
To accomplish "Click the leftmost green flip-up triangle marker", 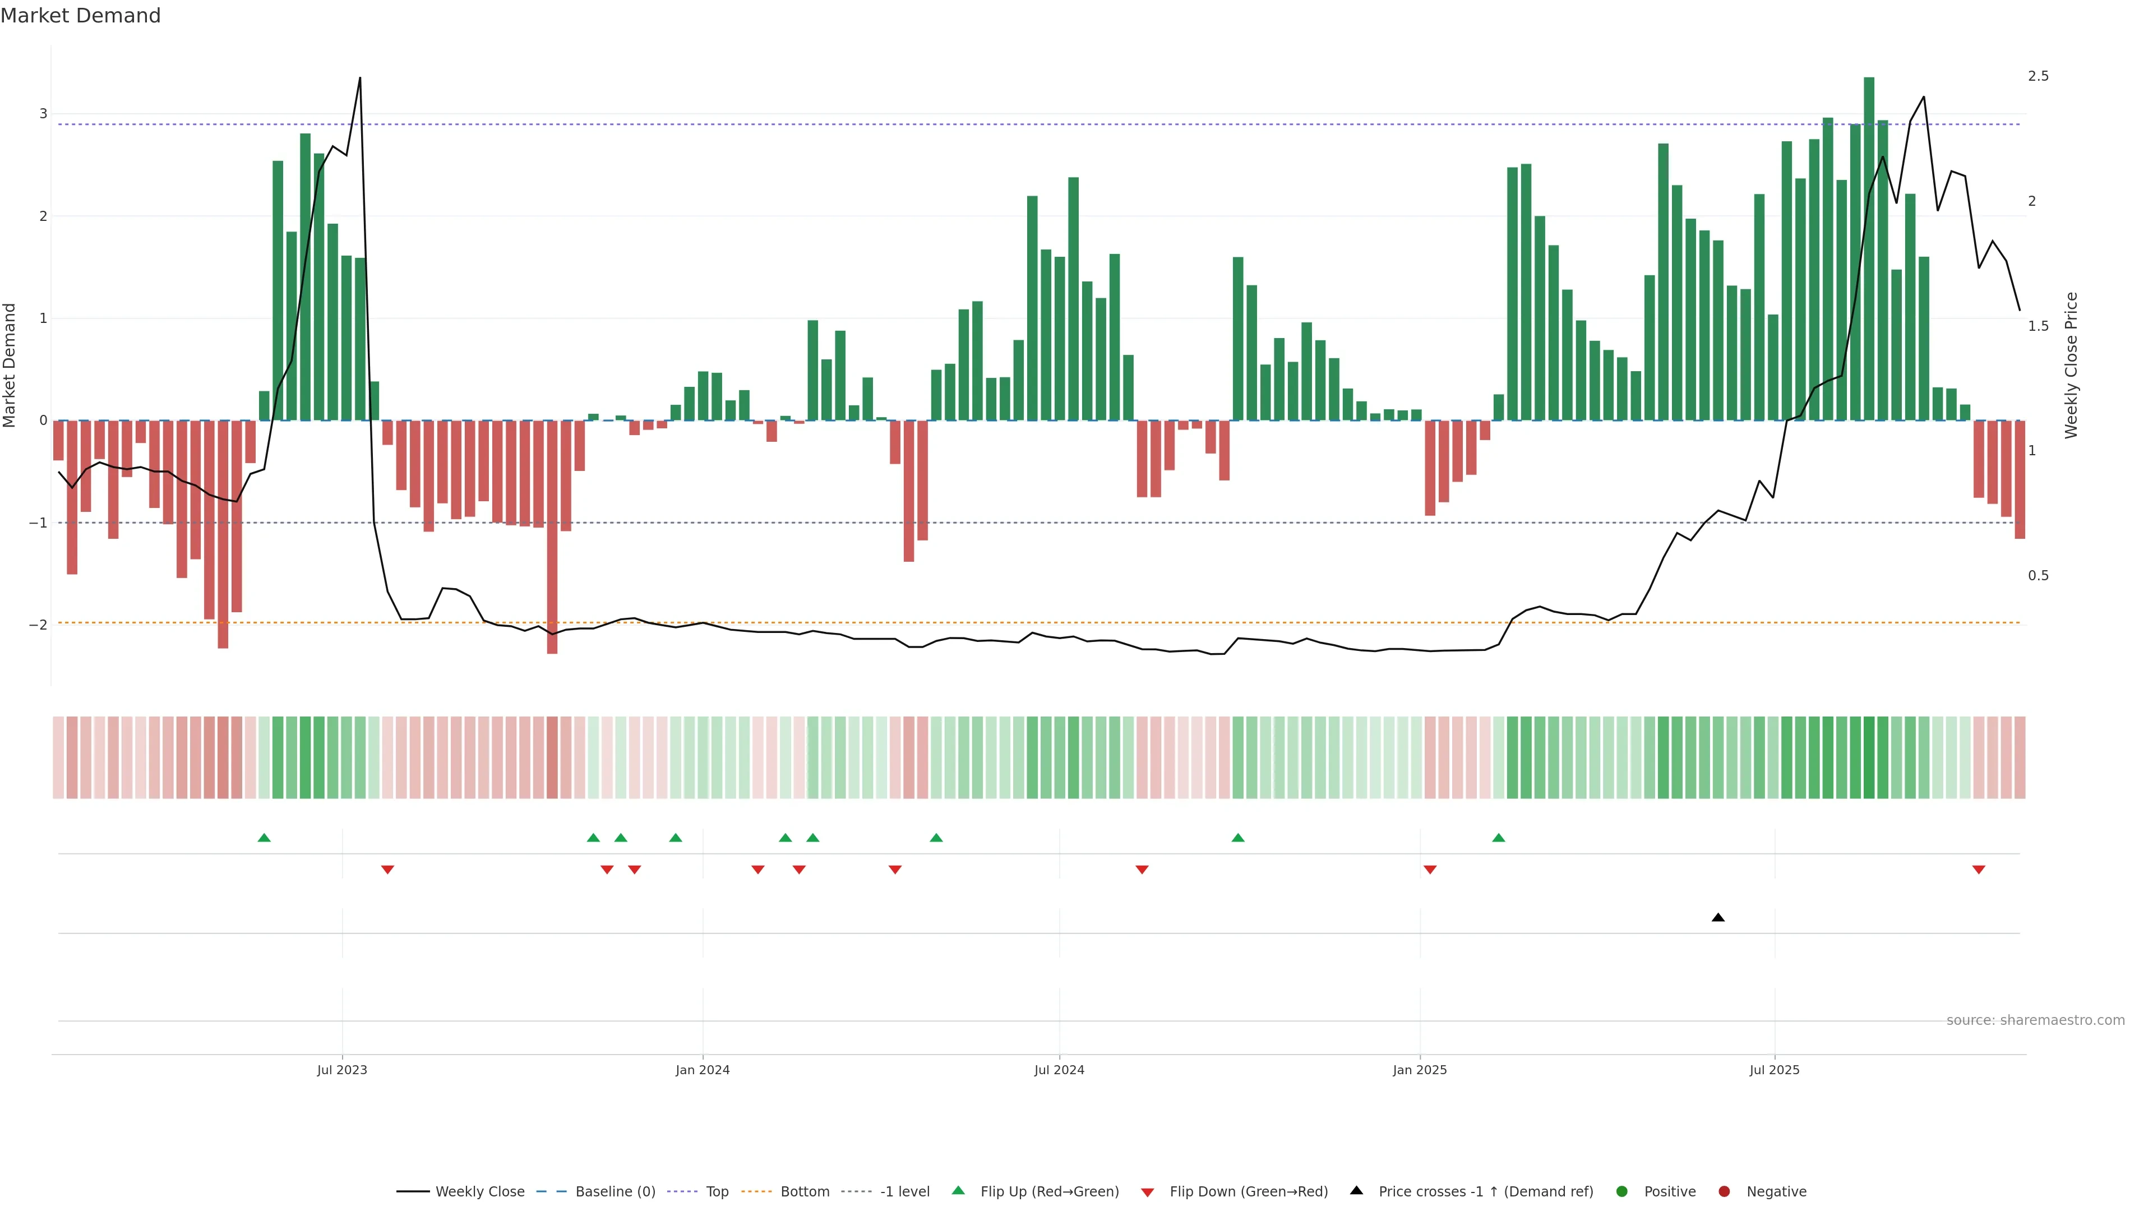I will pos(264,838).
